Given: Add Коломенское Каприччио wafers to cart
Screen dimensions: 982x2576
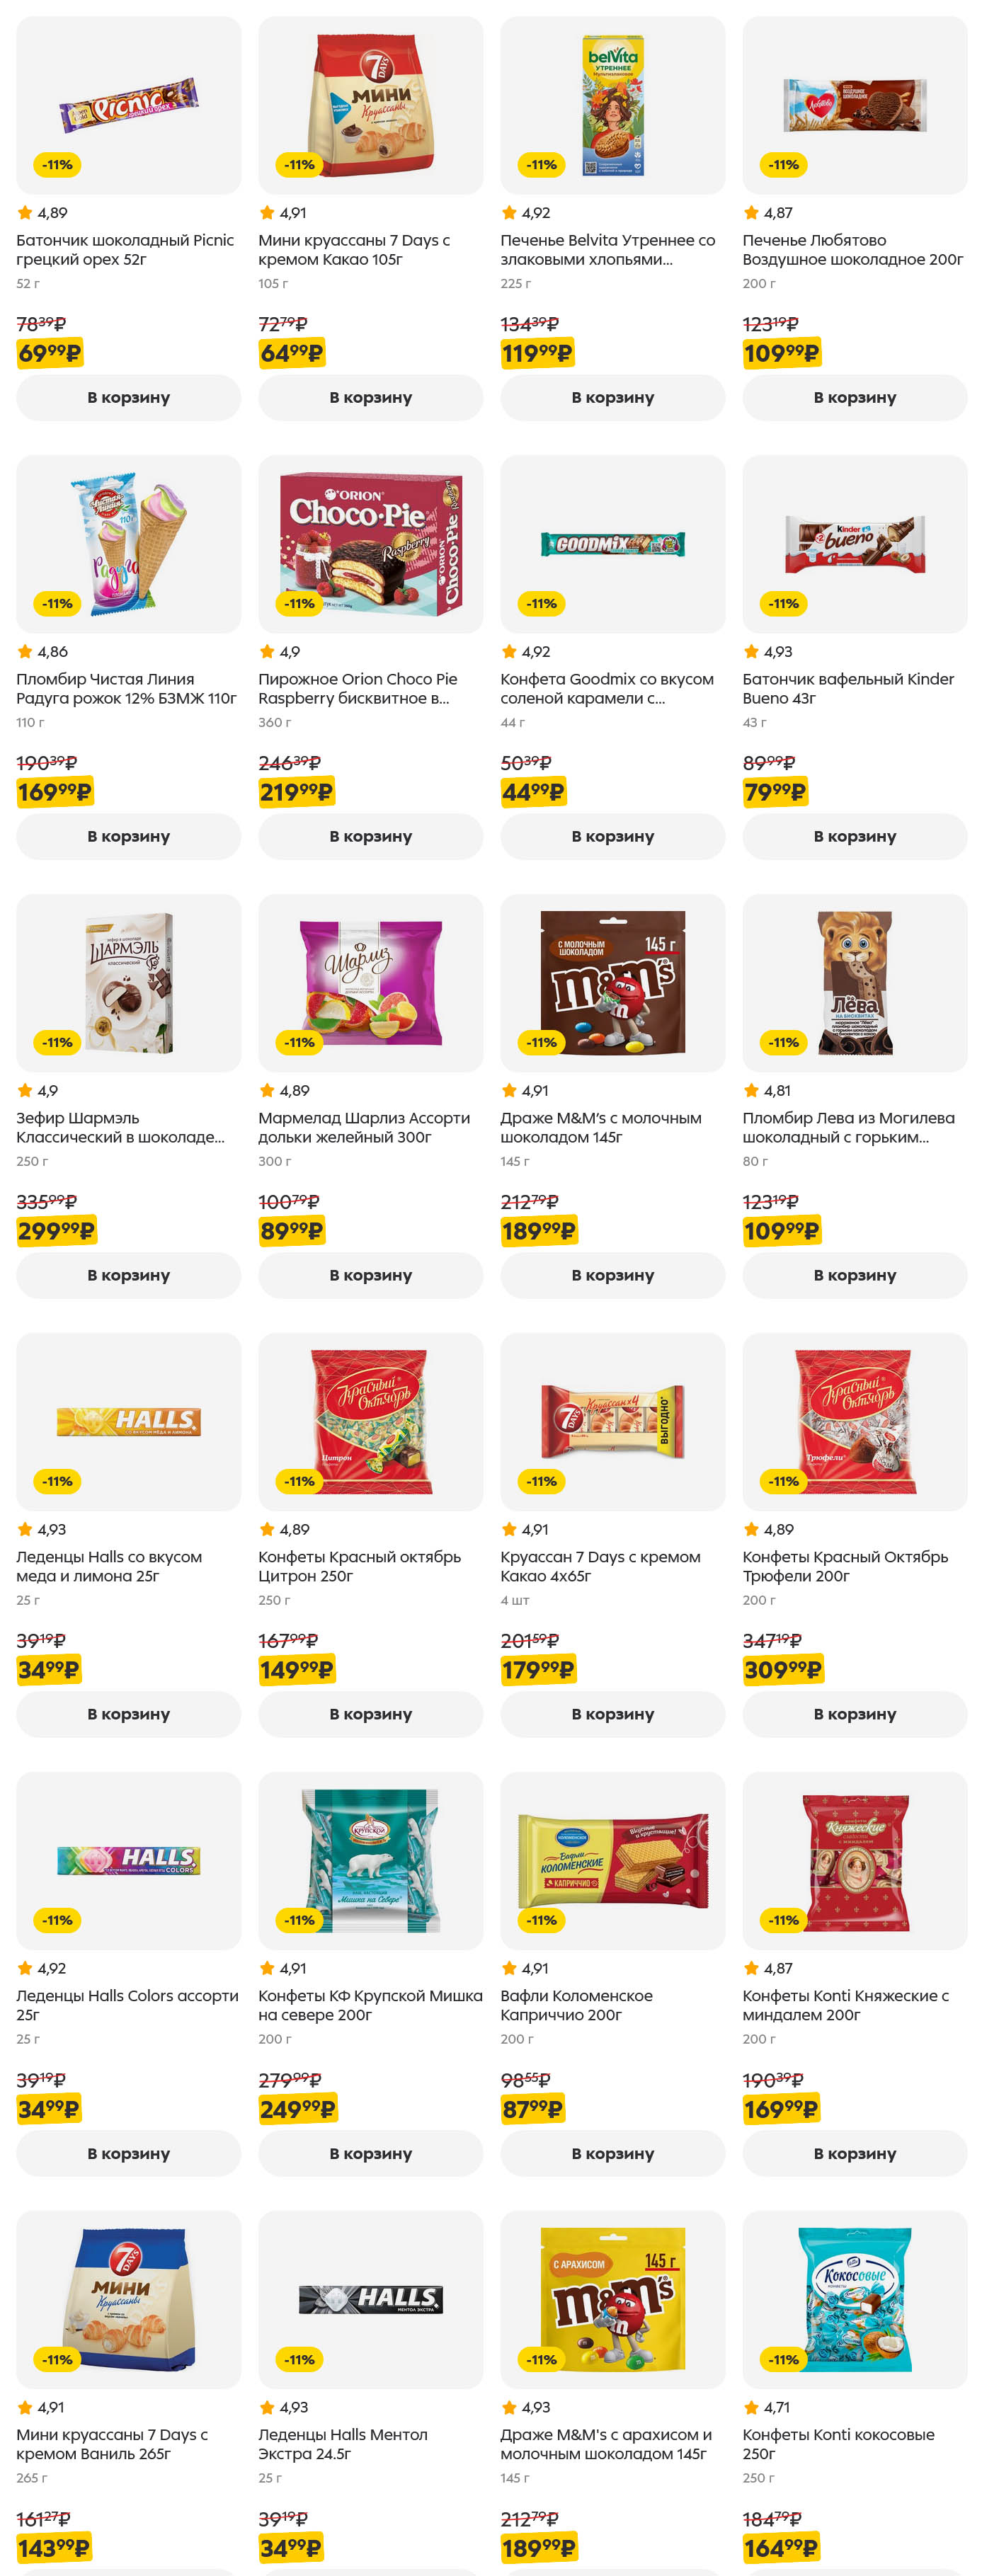Looking at the screenshot, I should [612, 2153].
